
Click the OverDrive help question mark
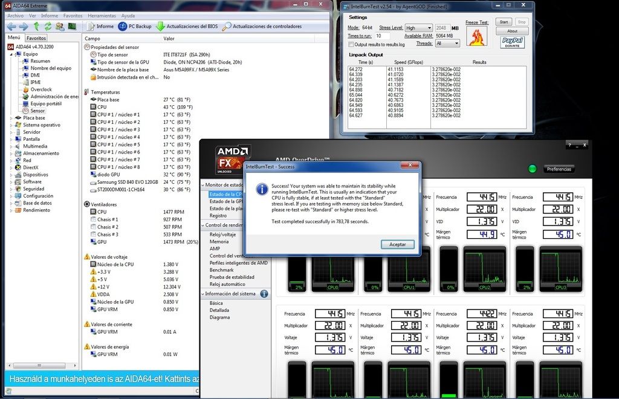pos(569,145)
